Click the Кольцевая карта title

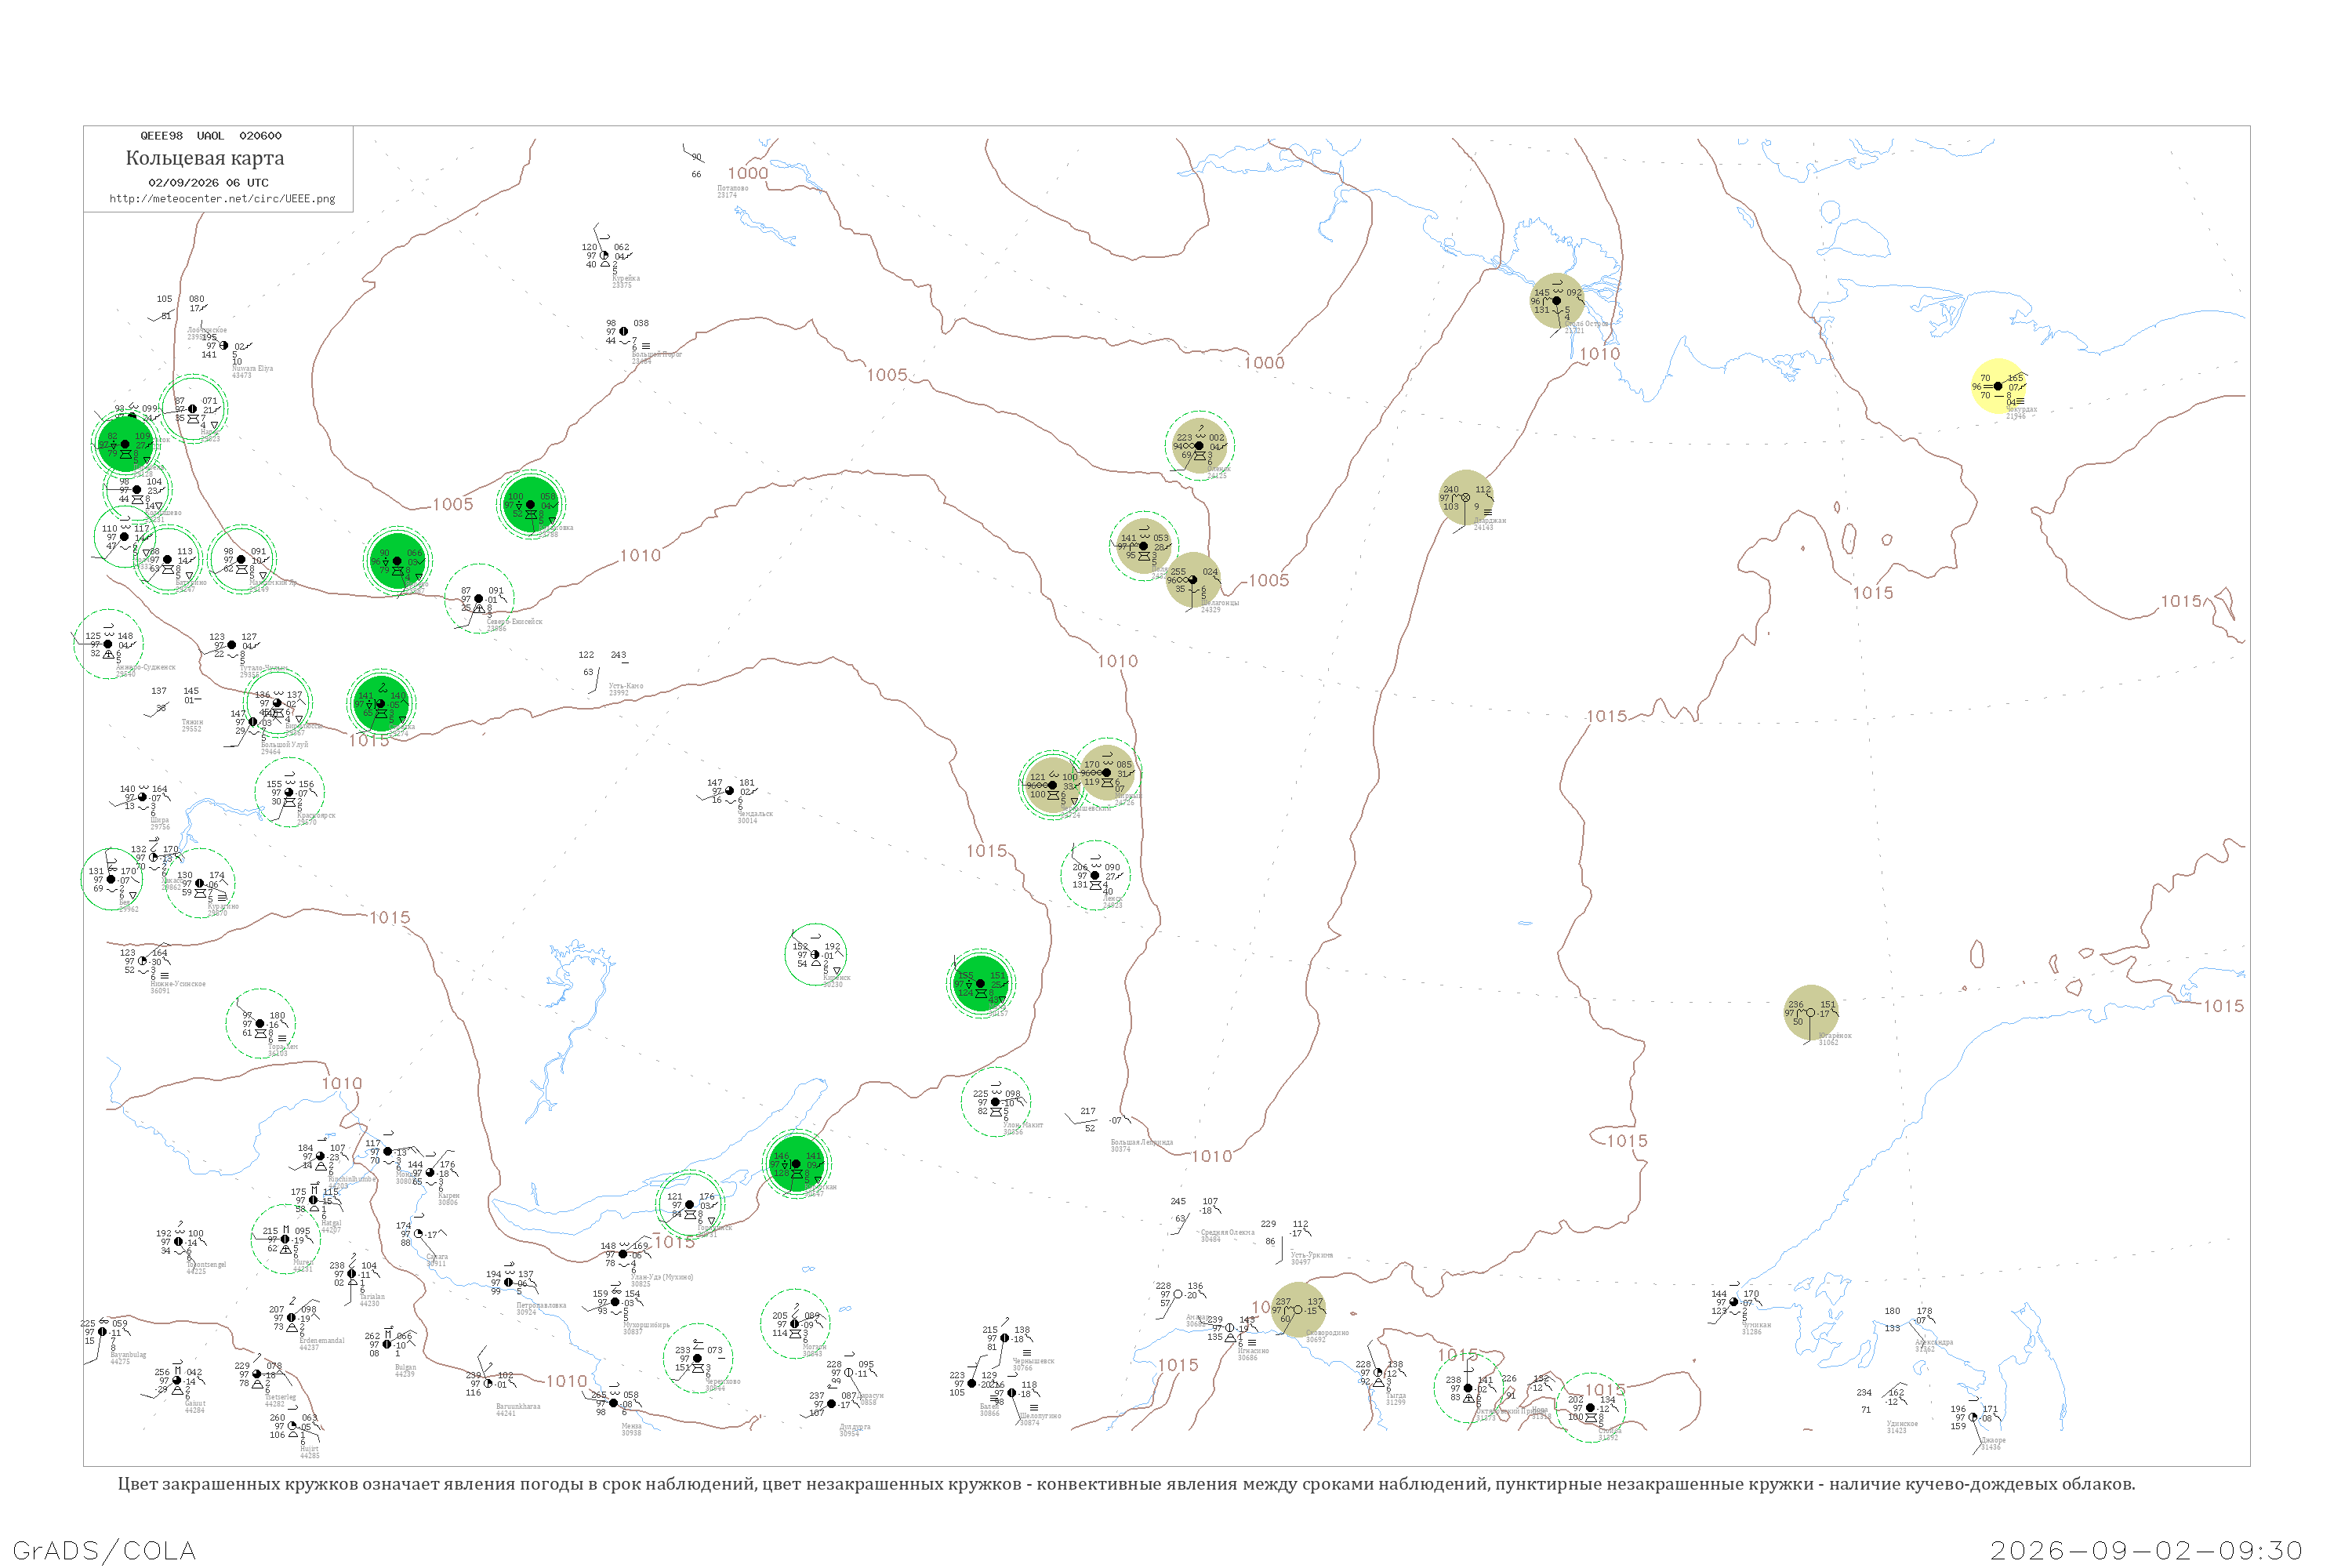click(205, 158)
